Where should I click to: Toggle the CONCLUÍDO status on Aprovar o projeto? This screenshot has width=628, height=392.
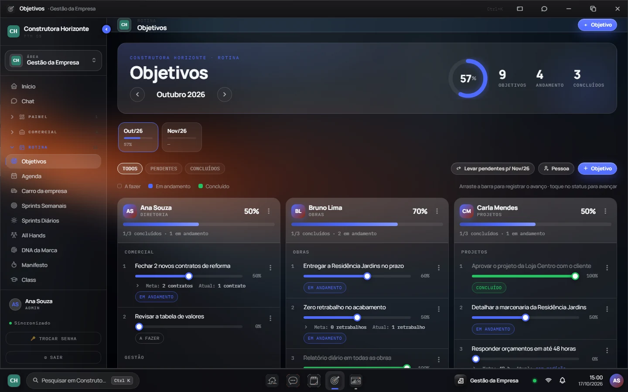489,288
